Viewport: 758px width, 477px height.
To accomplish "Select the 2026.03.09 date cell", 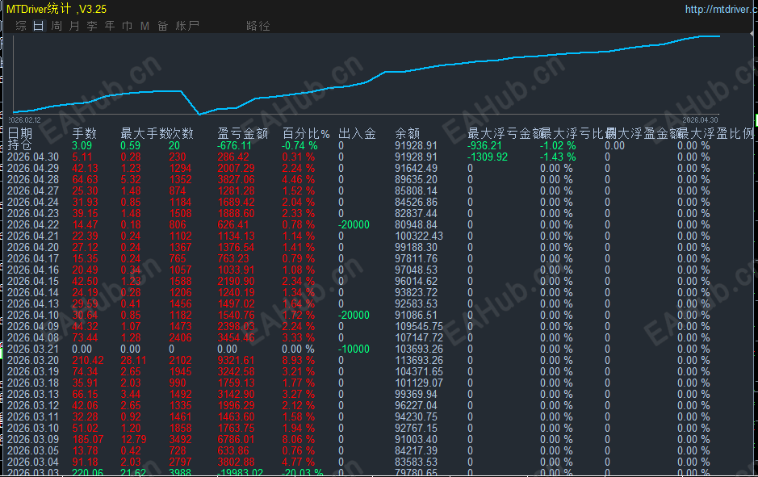I will coord(33,439).
